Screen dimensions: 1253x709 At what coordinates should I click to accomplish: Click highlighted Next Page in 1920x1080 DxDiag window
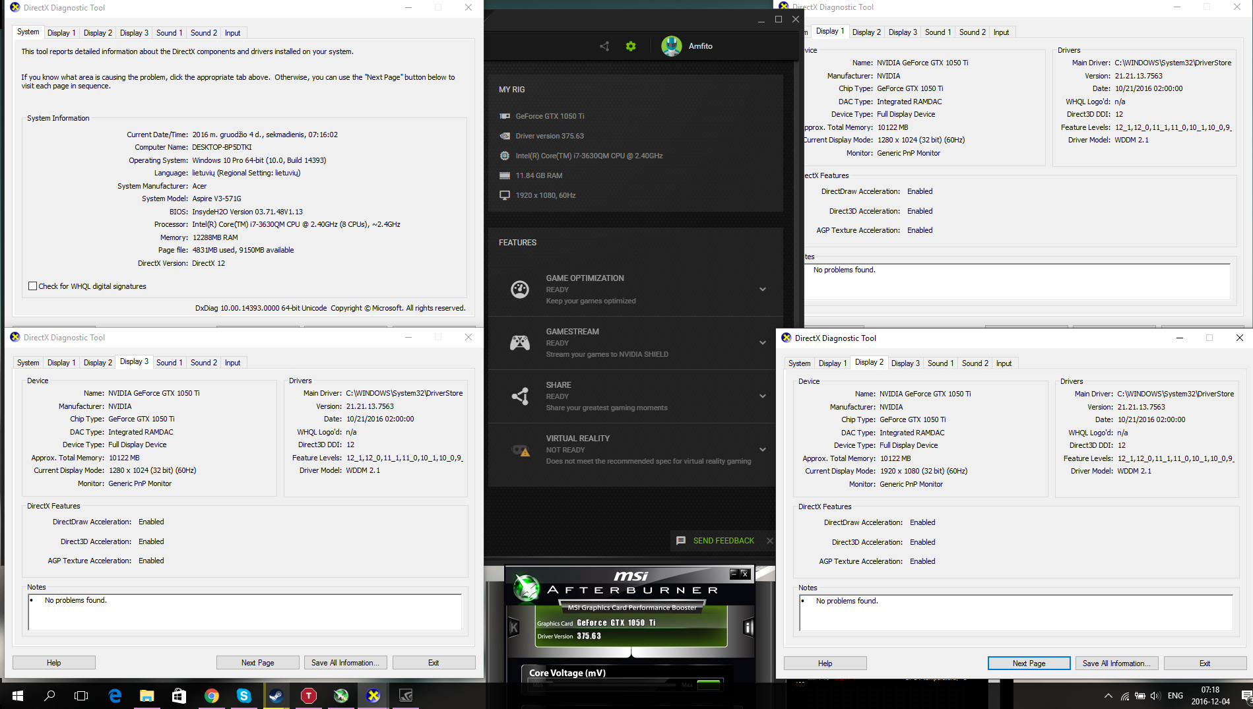[1029, 663]
